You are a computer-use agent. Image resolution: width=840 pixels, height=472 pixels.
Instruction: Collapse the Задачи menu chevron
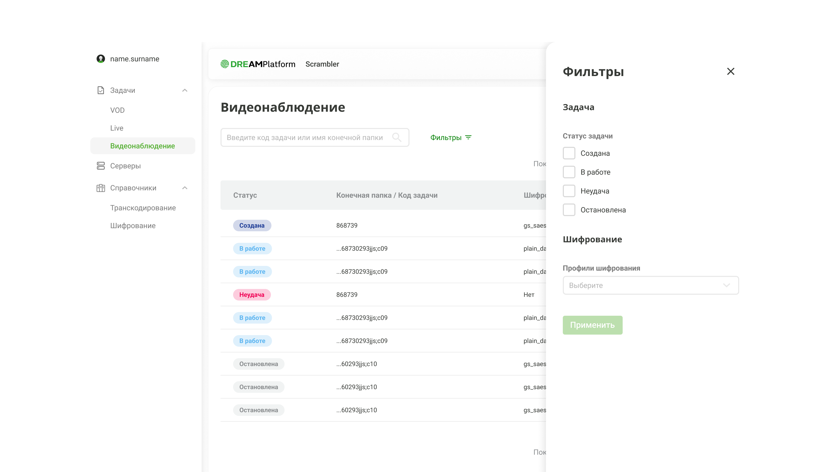pos(185,90)
